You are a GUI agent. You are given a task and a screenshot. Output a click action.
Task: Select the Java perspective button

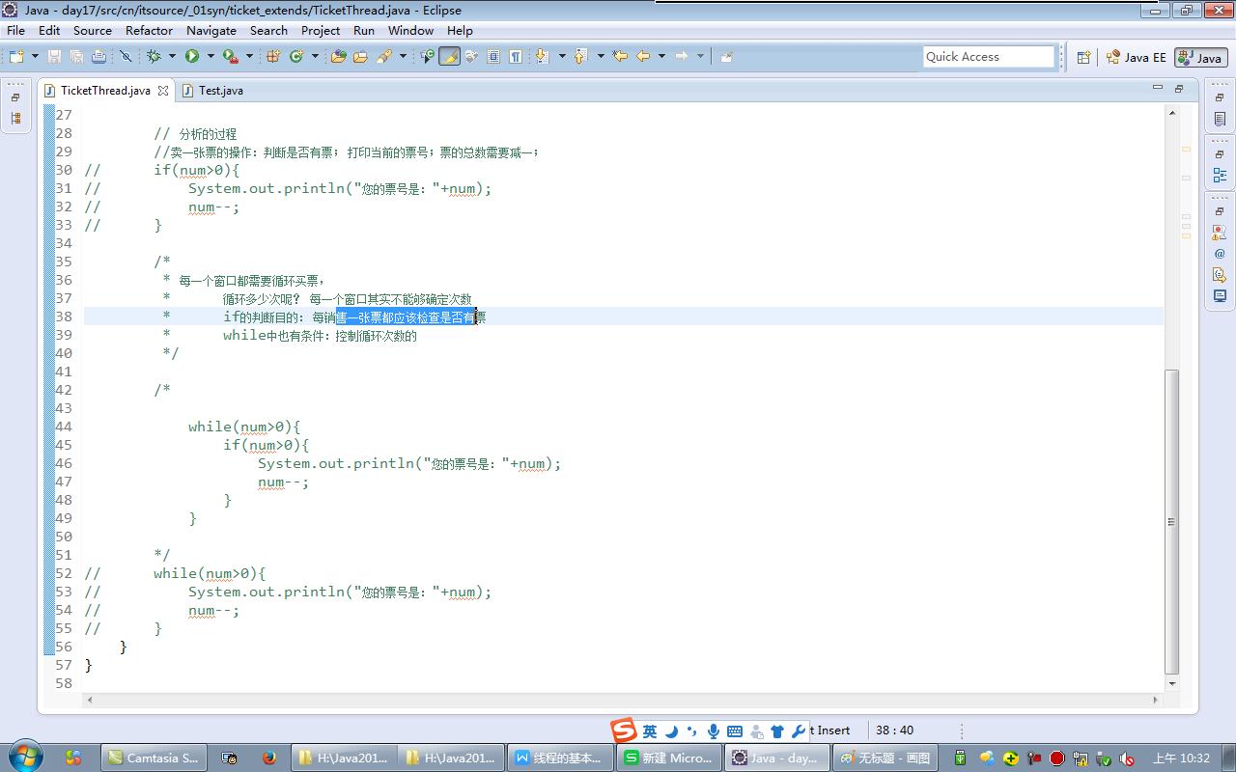point(1200,57)
